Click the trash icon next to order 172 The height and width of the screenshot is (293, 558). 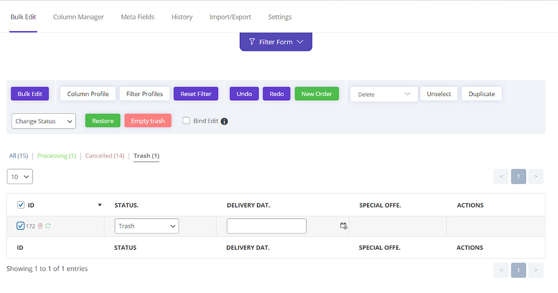[x=40, y=226]
